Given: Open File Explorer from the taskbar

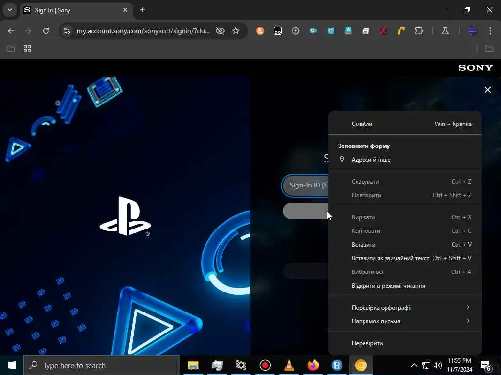Looking at the screenshot, I should [x=193, y=365].
